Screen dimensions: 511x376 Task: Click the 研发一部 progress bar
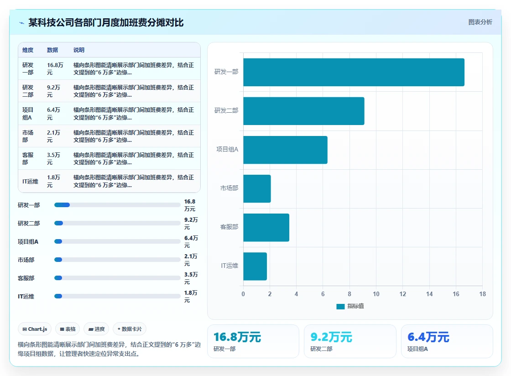(117, 205)
